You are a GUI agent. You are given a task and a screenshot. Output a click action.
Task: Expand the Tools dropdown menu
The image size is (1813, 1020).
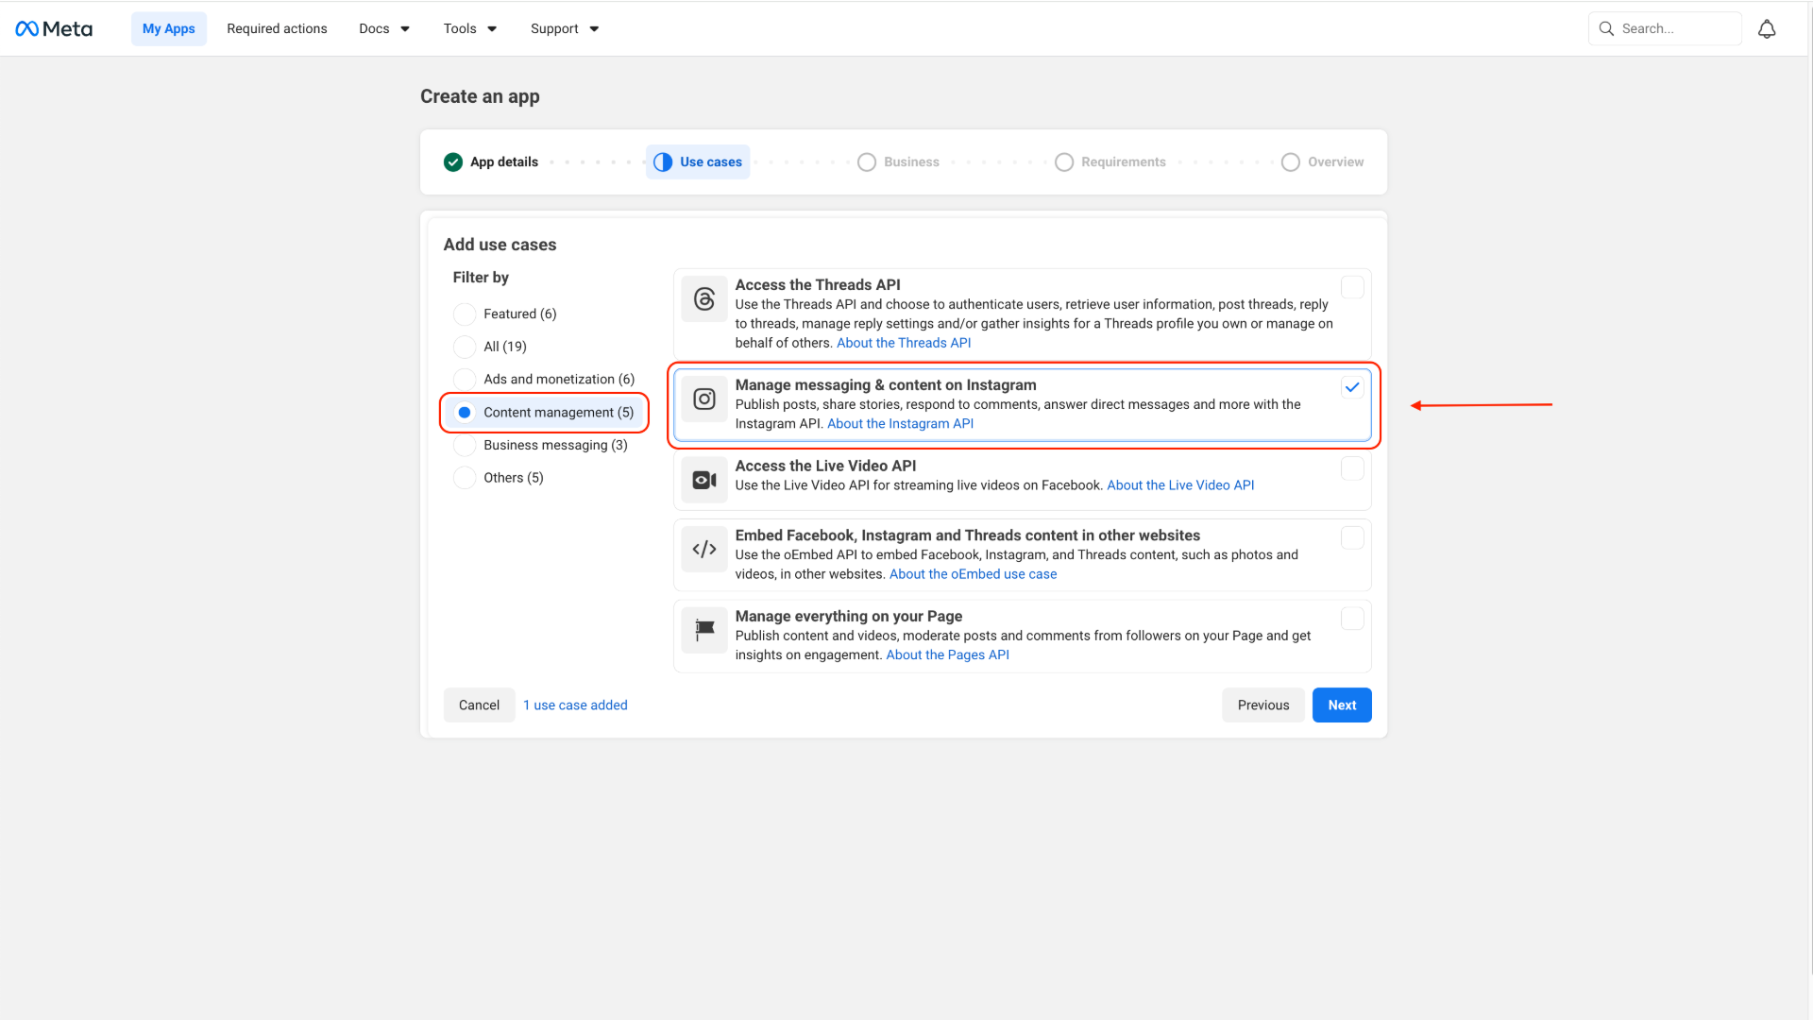click(x=469, y=28)
